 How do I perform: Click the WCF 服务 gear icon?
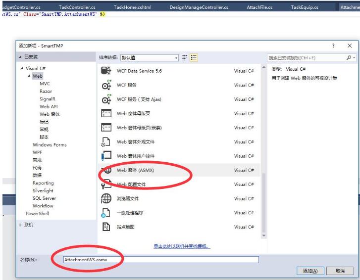[106, 85]
